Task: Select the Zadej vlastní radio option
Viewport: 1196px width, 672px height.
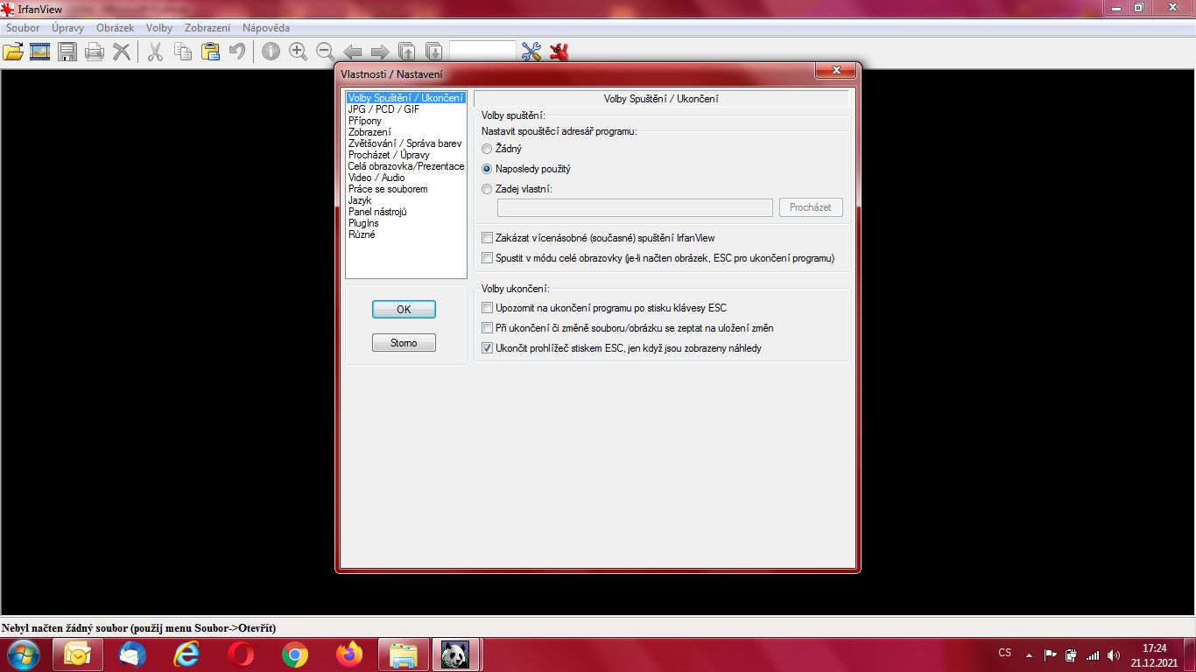Action: tap(517, 189)
